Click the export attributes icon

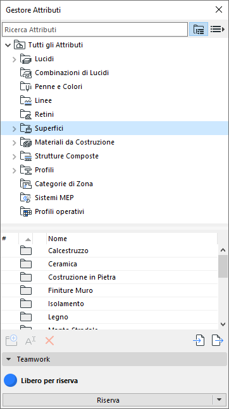pos(218,341)
